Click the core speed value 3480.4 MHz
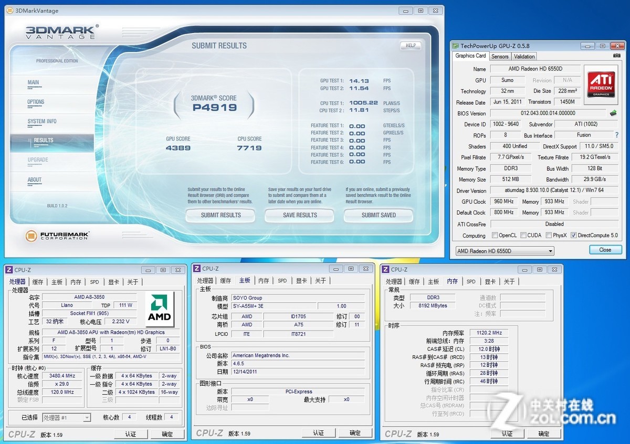 [62, 376]
